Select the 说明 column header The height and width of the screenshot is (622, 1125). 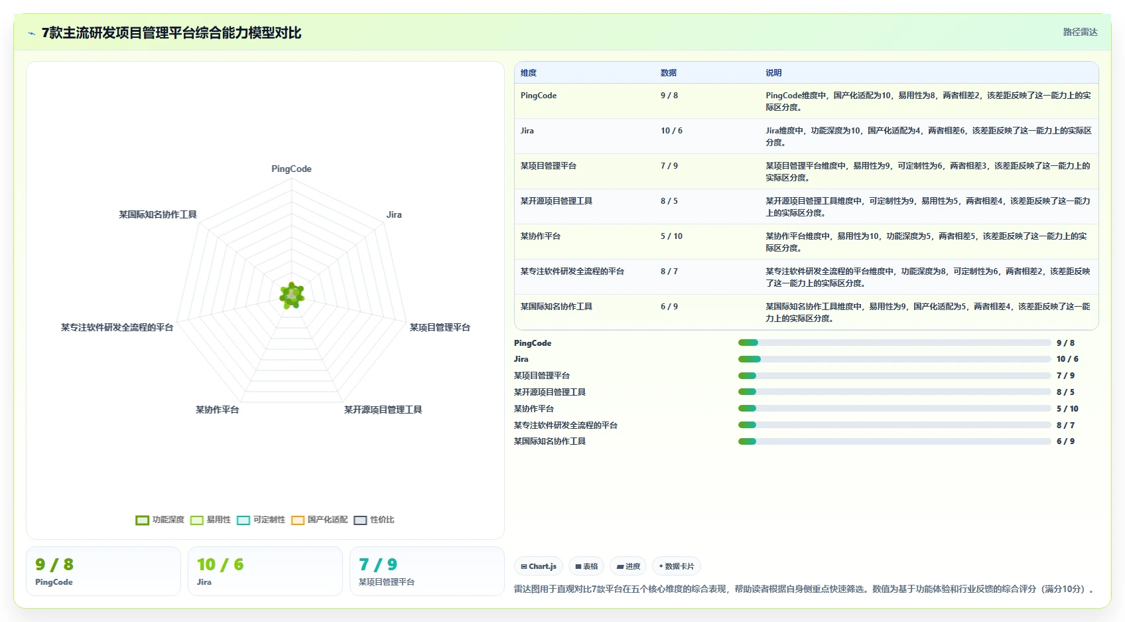pos(773,73)
